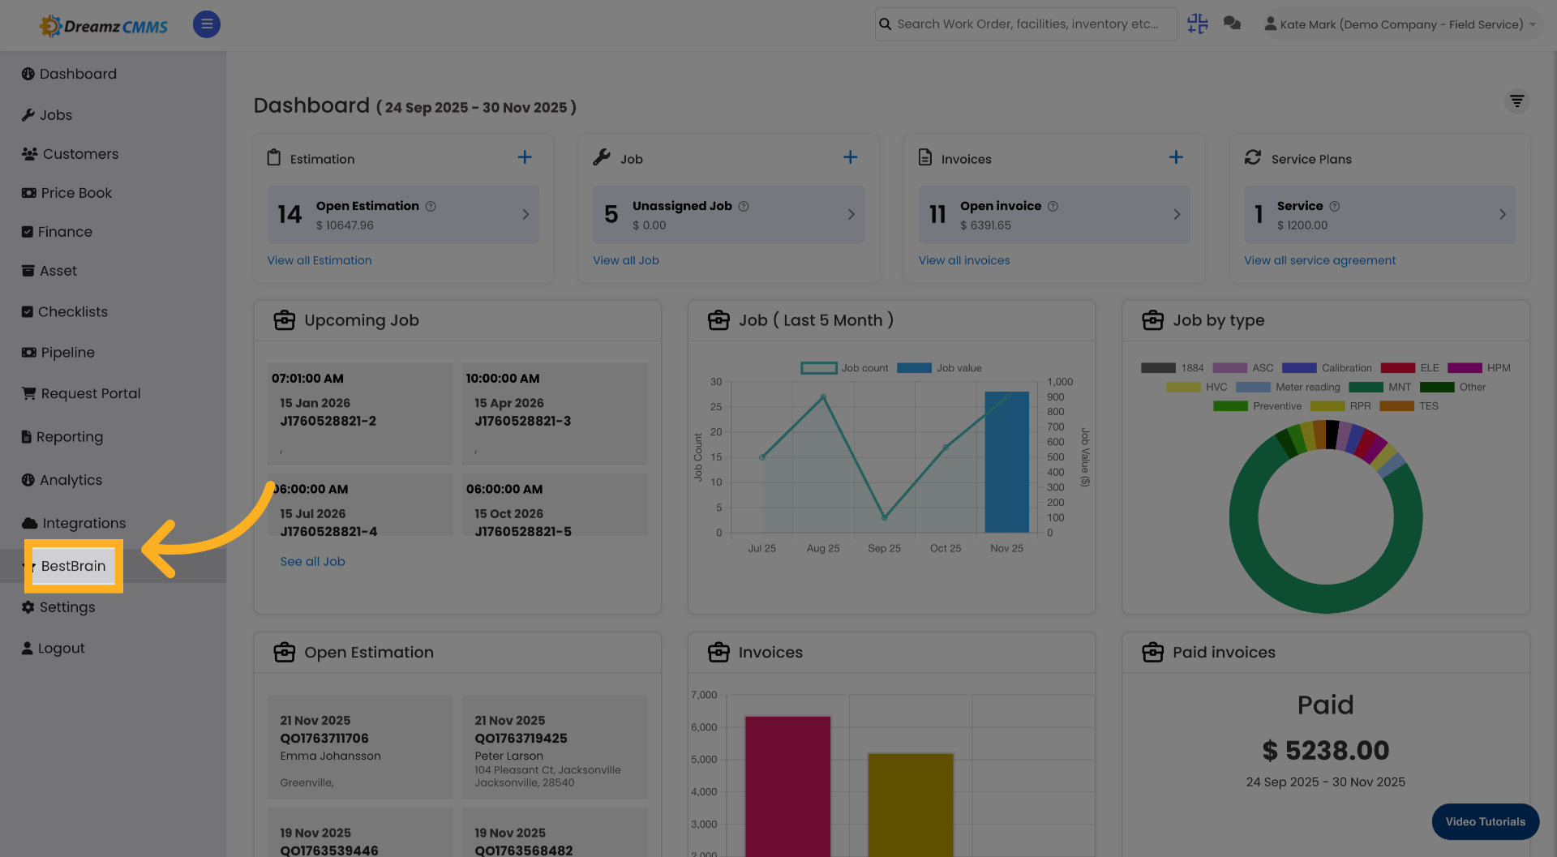The width and height of the screenshot is (1557, 857).
Task: Open estimation QO1763719425 Peter Larson card
Action: [555, 747]
